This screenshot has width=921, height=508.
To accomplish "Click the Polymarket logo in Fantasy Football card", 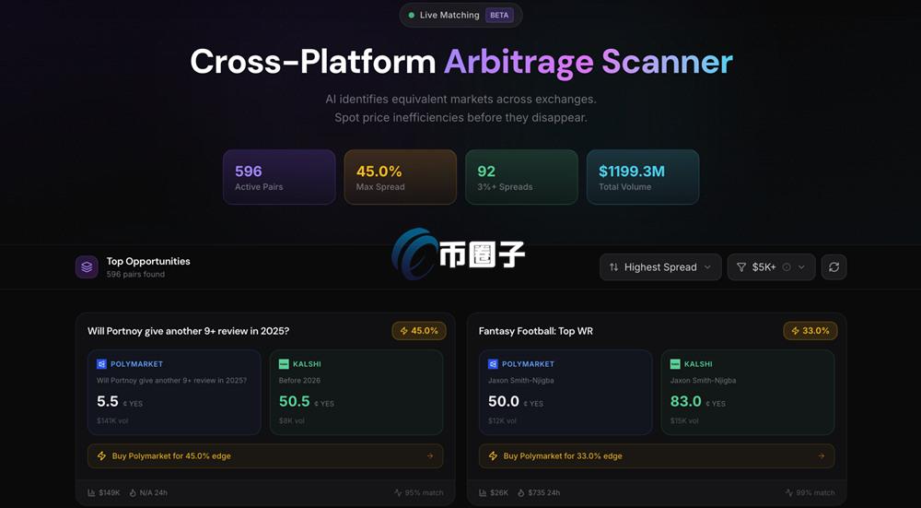I will pyautogui.click(x=494, y=364).
